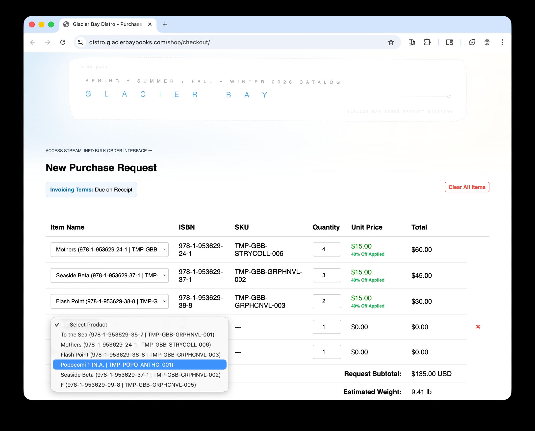This screenshot has height=431, width=535.
Task: Click the bookmark star icon
Action: click(391, 42)
